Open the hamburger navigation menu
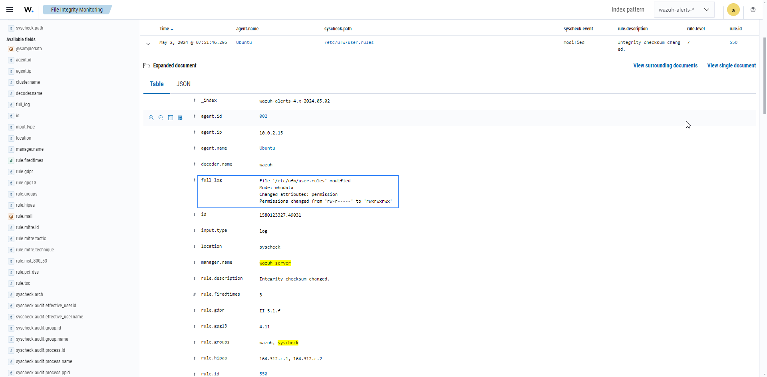The width and height of the screenshot is (767, 377). tap(10, 10)
